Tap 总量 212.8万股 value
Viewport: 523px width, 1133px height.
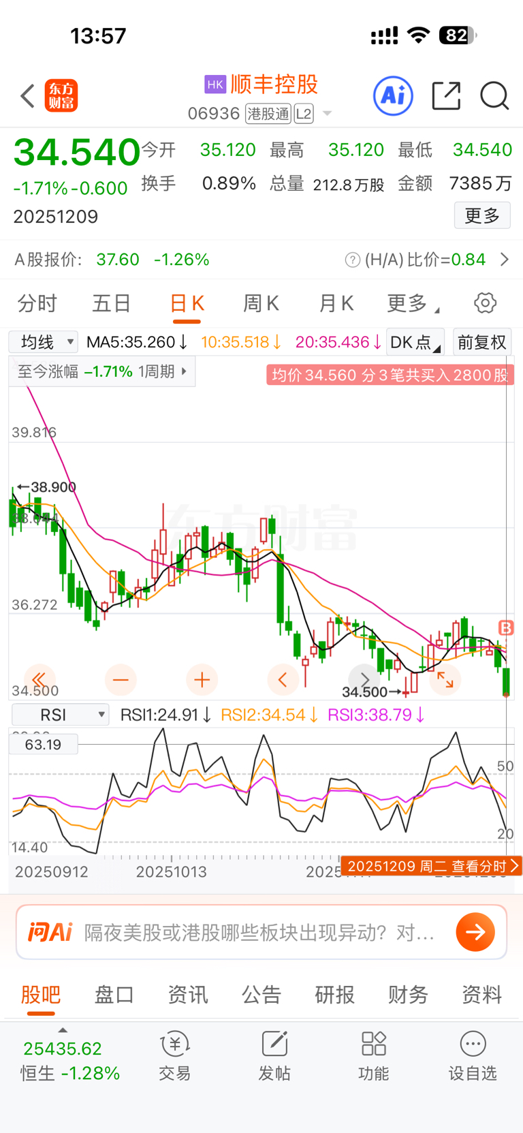[349, 185]
